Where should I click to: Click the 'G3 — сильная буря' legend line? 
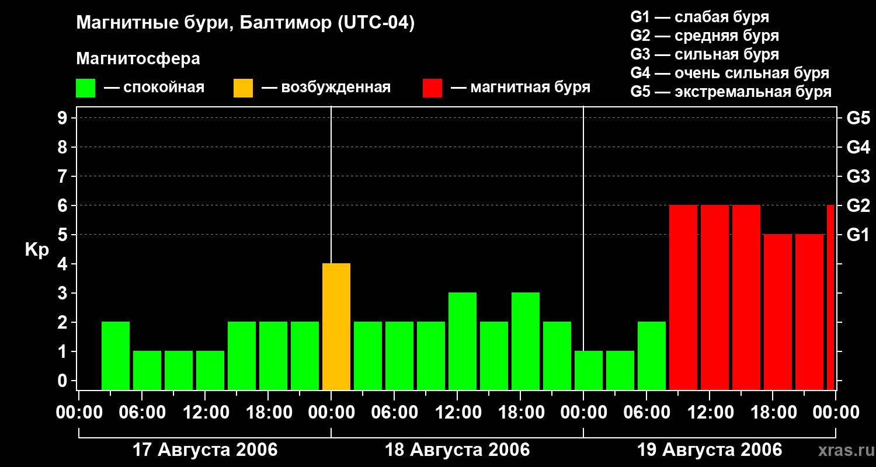(x=704, y=54)
